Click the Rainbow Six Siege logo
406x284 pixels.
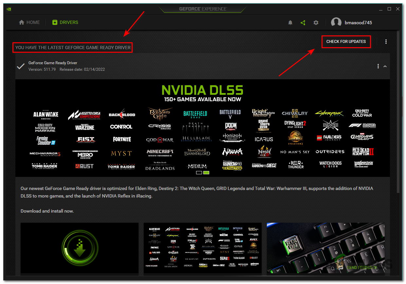coord(264,165)
